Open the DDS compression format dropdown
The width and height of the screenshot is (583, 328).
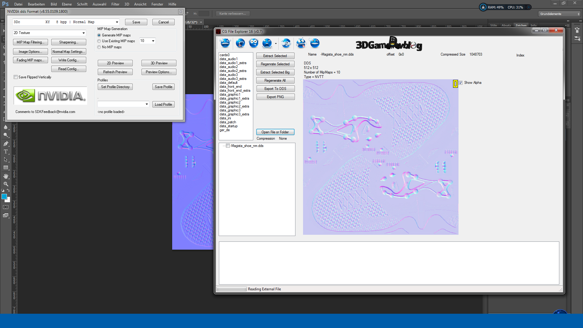[117, 22]
